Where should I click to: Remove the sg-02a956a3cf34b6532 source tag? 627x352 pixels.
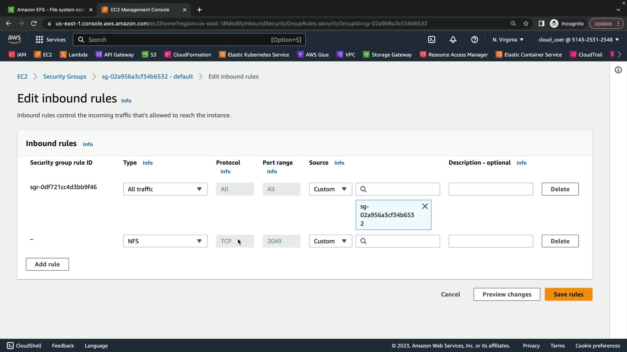(x=425, y=206)
